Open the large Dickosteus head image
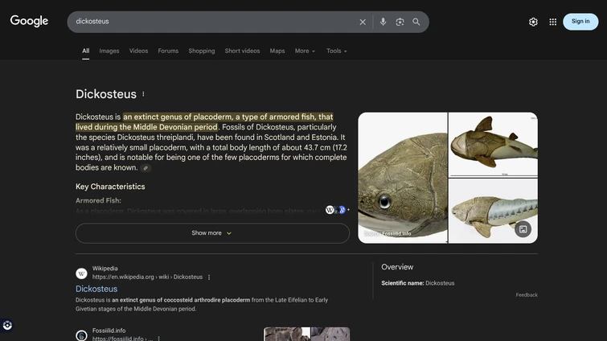607x341 pixels. (402, 177)
